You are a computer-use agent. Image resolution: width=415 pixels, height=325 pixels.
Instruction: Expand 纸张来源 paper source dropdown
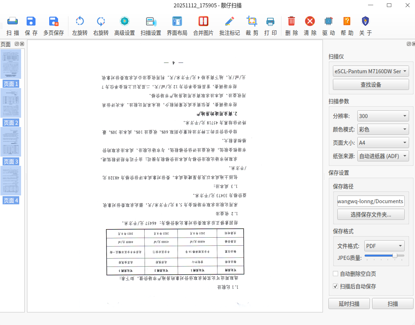[x=383, y=156]
